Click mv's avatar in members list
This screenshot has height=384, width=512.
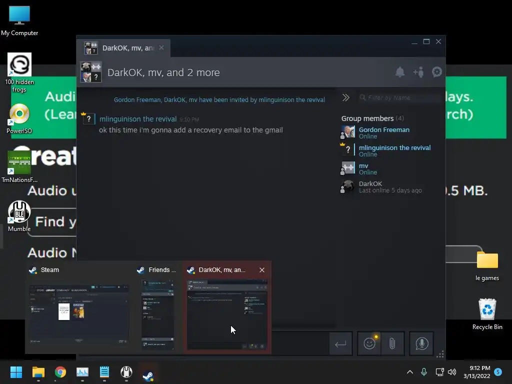pyautogui.click(x=348, y=168)
